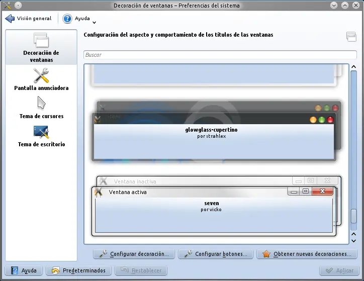Open Decoración de ventanas module icon

pos(41,40)
